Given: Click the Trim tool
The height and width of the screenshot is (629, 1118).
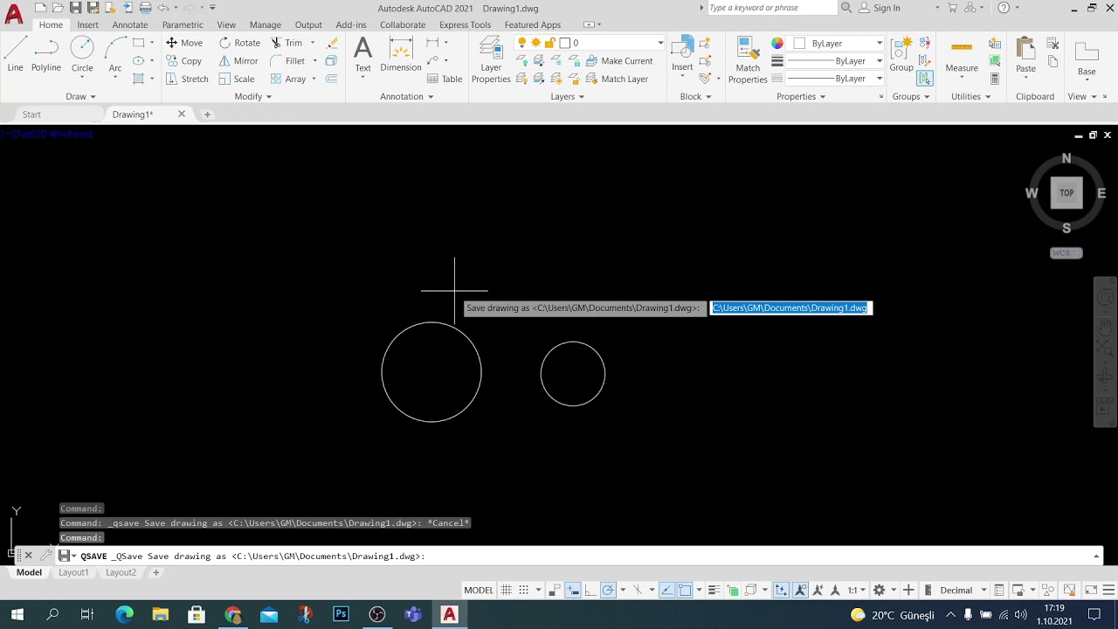Looking at the screenshot, I should click(x=286, y=43).
